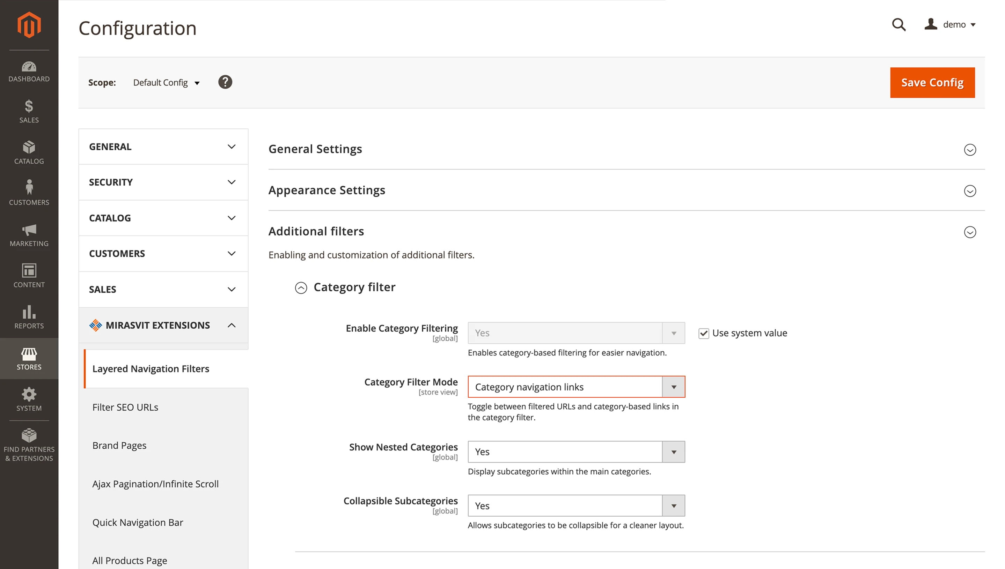Open the Catalog sidebar icon

coord(29,152)
